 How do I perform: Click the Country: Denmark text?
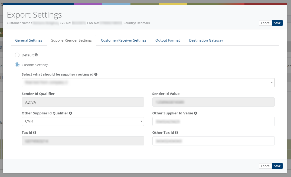coord(137,23)
